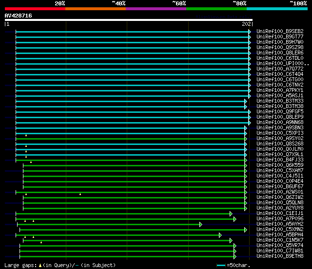
Task: Click the cyan 50char scale bar icon
Action: (221, 265)
